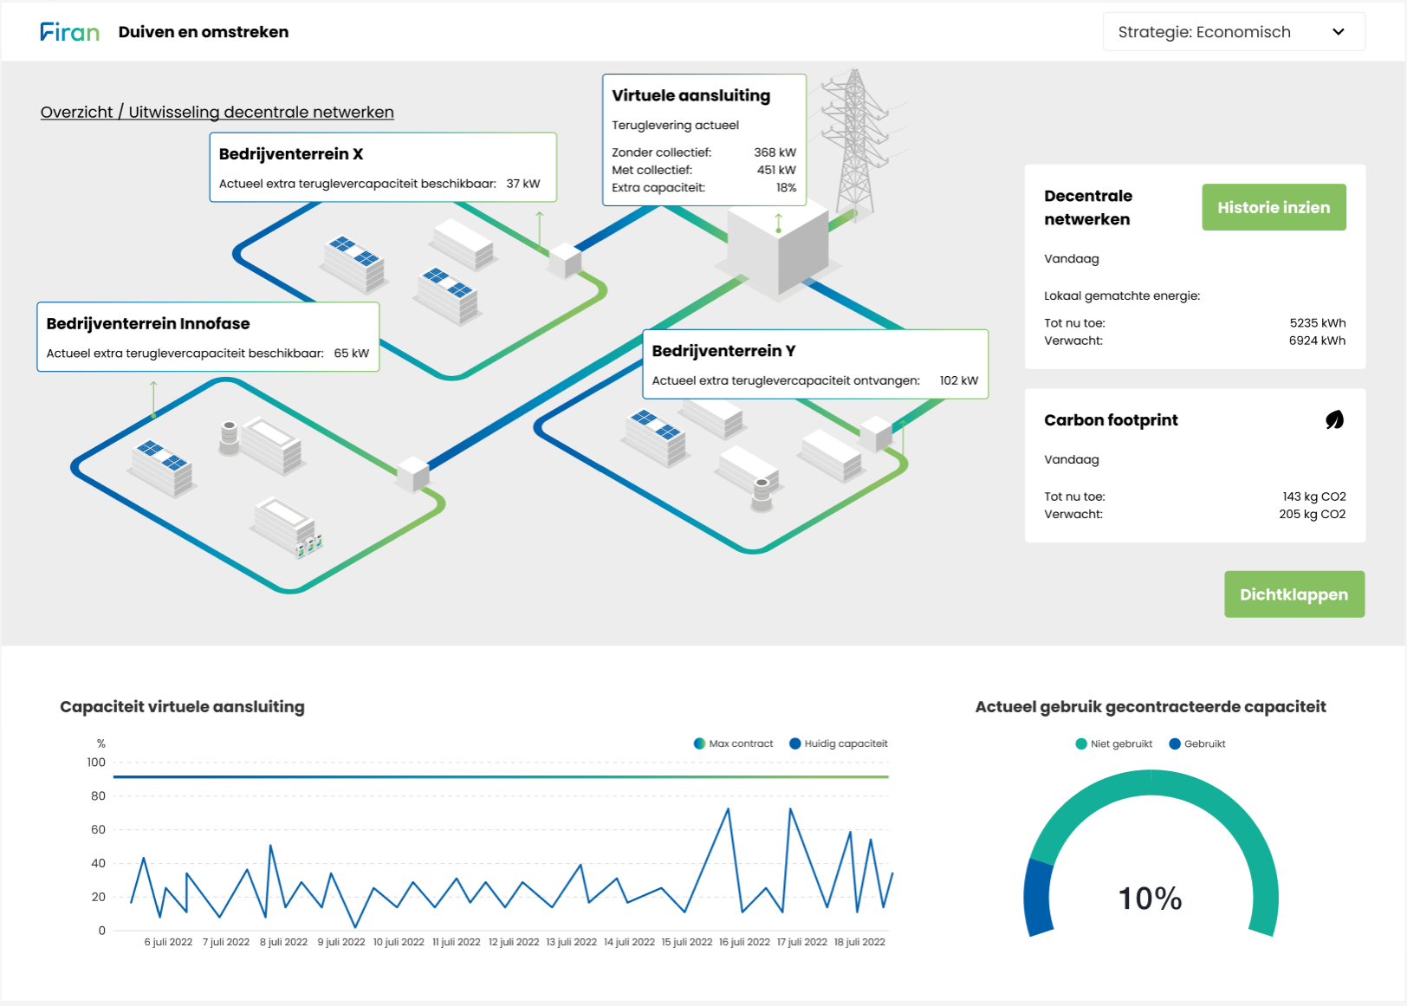Image resolution: width=1407 pixels, height=1006 pixels.
Task: Select the Bedrijventerrein Innofase info card
Action: click(208, 337)
